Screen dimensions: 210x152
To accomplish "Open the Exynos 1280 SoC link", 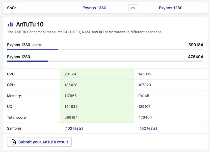I will tap(170, 8).
